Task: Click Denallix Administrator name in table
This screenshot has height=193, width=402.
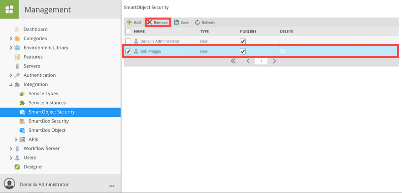Action: point(160,41)
